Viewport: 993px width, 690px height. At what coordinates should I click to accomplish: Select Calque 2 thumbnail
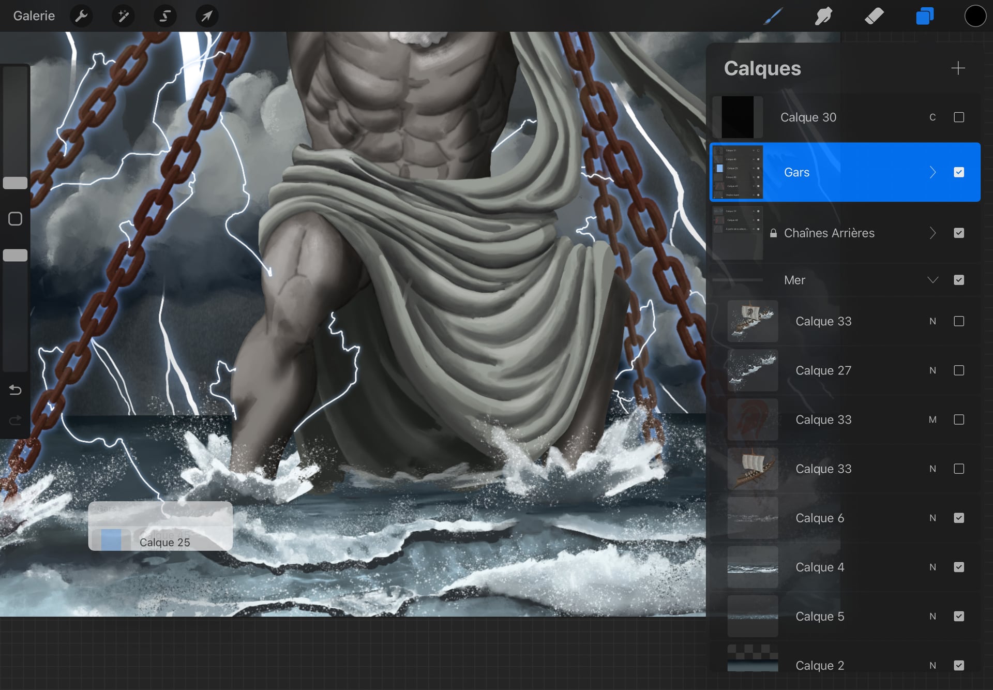[x=753, y=658]
